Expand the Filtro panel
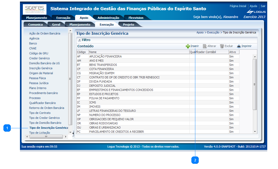 pyautogui.click(x=79, y=40)
